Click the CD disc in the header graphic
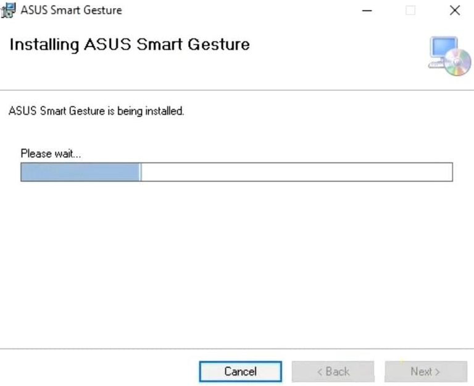 click(x=457, y=65)
